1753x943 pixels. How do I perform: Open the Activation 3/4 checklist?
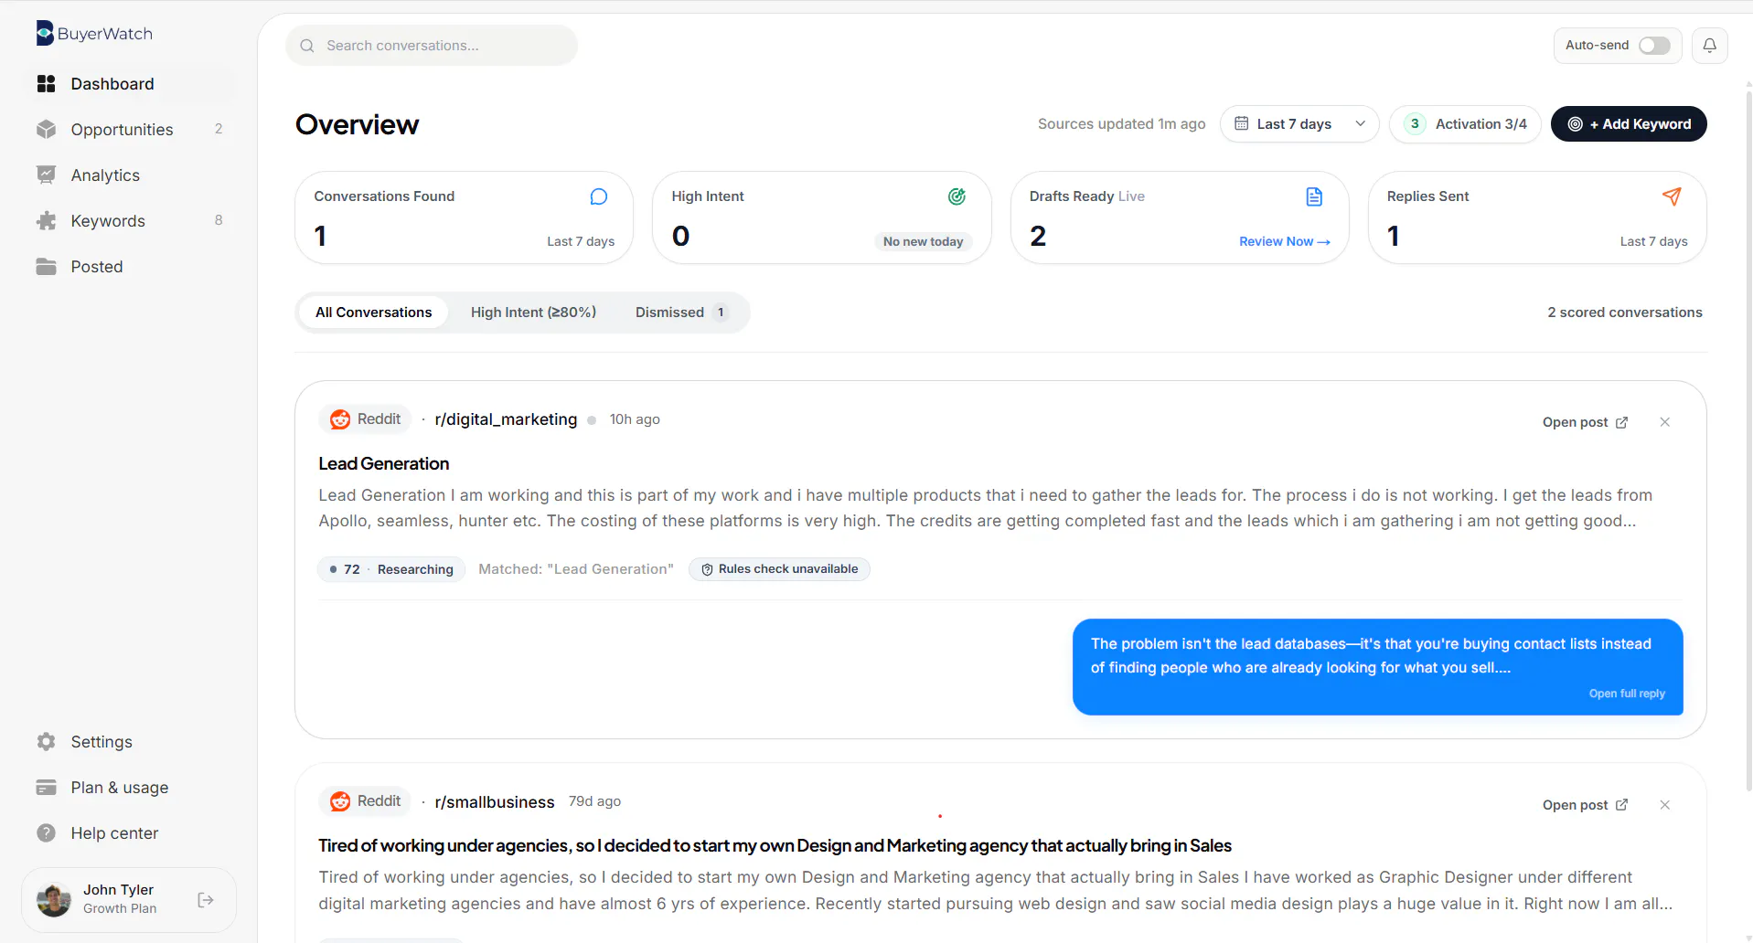click(x=1465, y=124)
